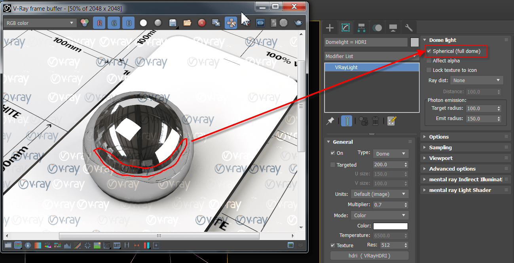Toggle the Texture checkbox
This screenshot has width=514, height=263.
pyautogui.click(x=332, y=245)
